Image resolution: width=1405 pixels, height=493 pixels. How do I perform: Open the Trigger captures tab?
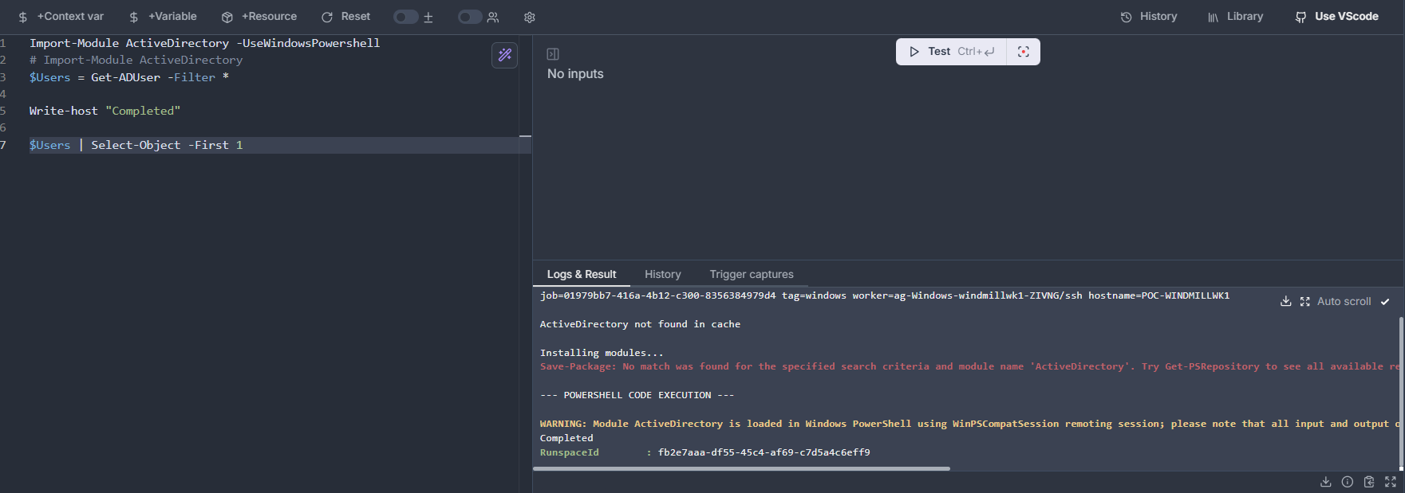pyautogui.click(x=752, y=274)
